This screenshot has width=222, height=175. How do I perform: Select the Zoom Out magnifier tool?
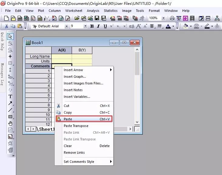(10, 50)
